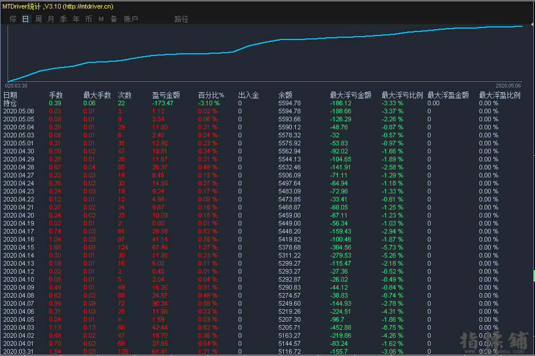Click the 手数 column header
Image resolution: width=535 pixels, height=356 pixels.
click(56, 96)
